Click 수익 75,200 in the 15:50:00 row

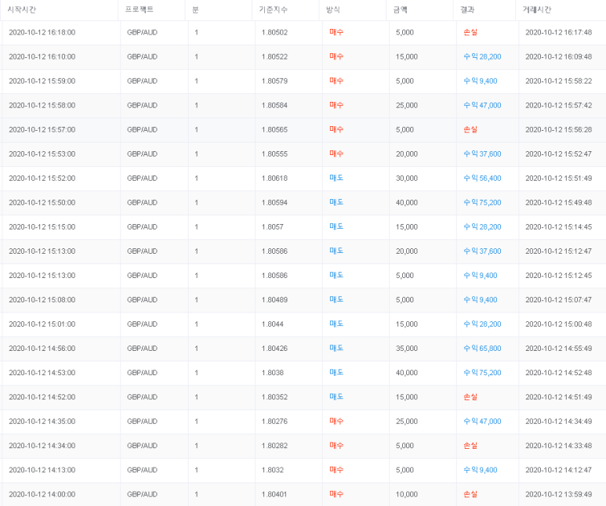pos(482,203)
